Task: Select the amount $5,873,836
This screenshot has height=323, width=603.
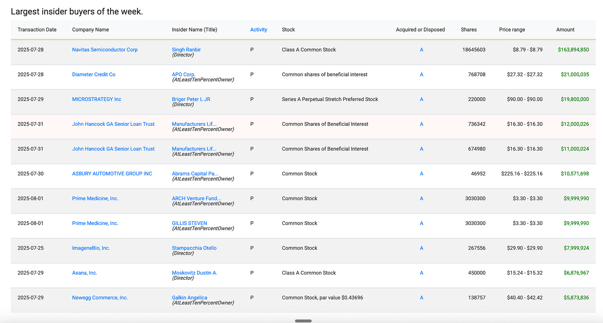Action: (576, 298)
